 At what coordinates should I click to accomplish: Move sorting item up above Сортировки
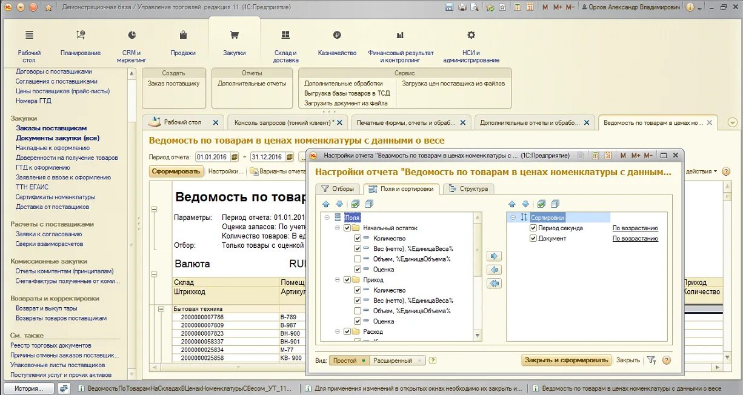click(511, 204)
